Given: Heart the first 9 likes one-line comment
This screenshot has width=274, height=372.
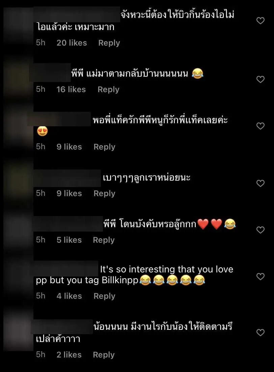Looking at the screenshot, I should point(260,183).
